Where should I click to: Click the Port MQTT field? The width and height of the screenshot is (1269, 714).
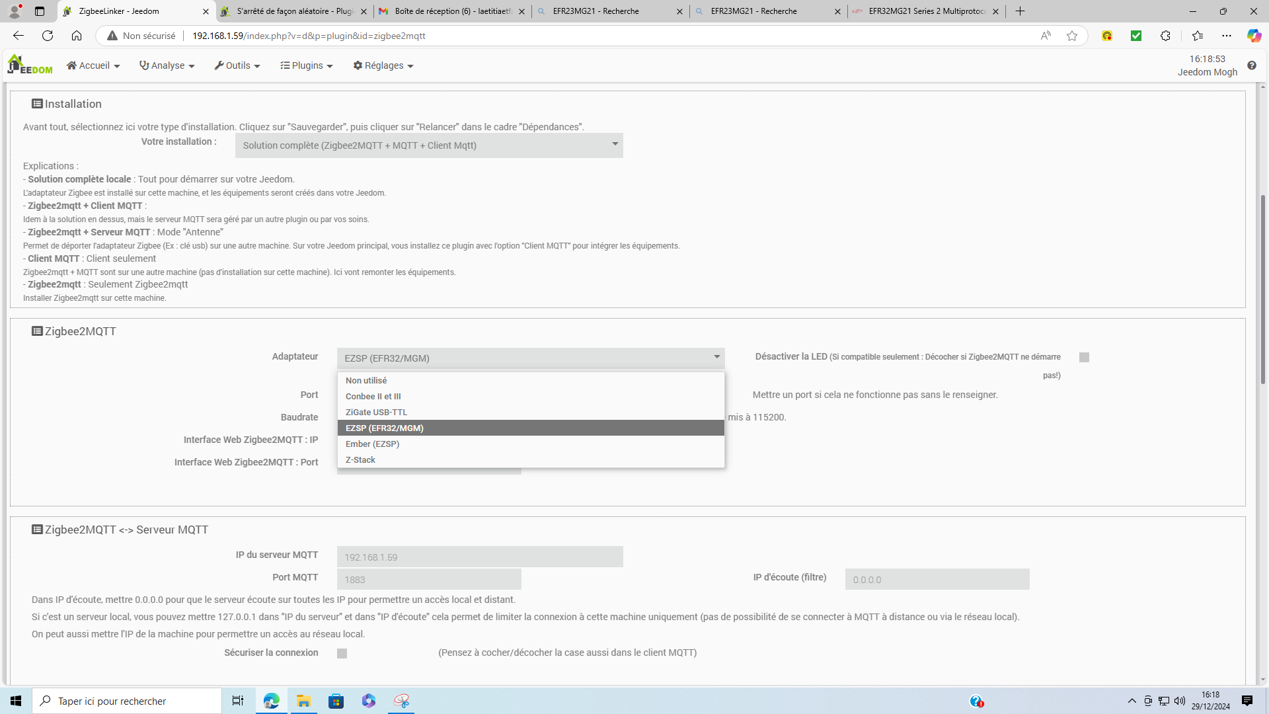point(429,579)
